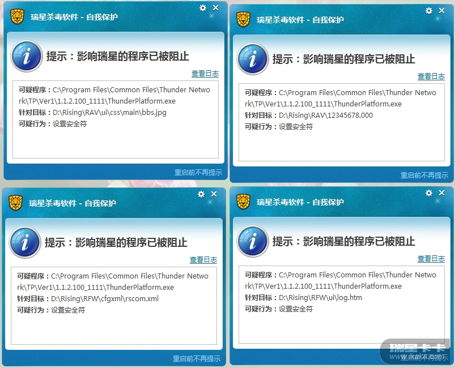Click heading 提示:影响瑞星的程序已被阻止 in 12345678.000 alert
Image resolution: width=455 pixels, height=368 pixels.
pyautogui.click(x=343, y=59)
